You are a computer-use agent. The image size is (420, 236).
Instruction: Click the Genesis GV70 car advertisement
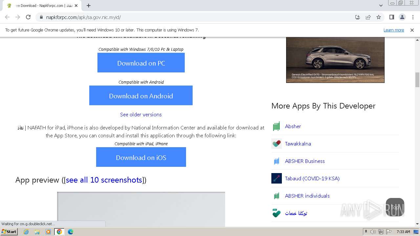tap(335, 60)
